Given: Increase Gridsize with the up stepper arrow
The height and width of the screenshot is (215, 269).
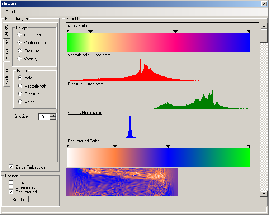Looking at the screenshot, I should [53, 115].
